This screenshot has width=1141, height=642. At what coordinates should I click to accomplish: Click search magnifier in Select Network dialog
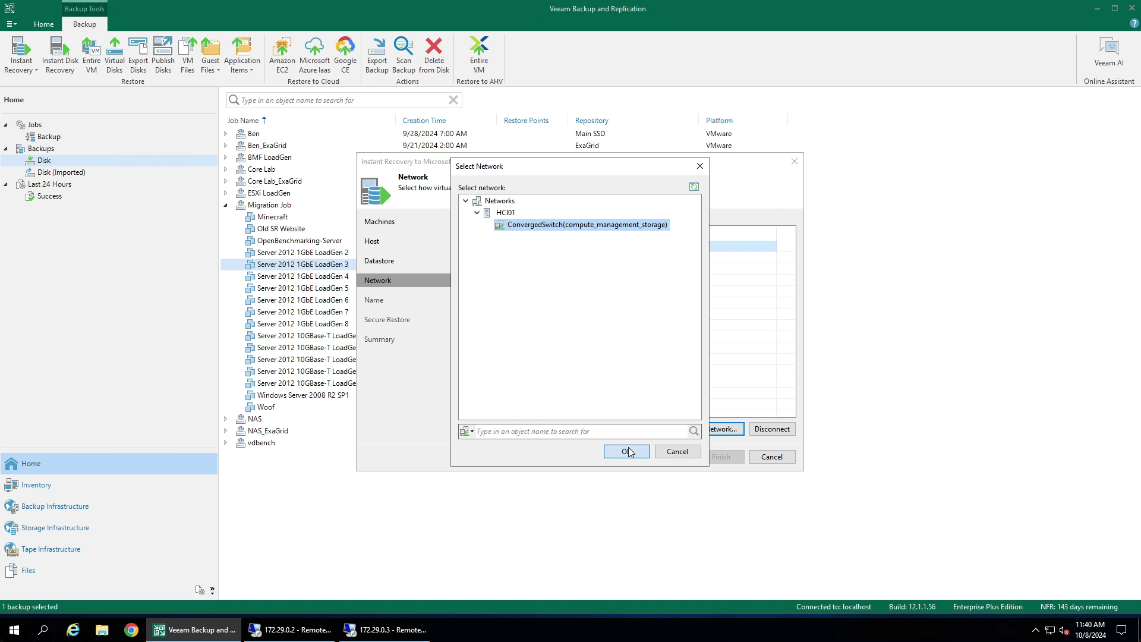pyautogui.click(x=694, y=432)
